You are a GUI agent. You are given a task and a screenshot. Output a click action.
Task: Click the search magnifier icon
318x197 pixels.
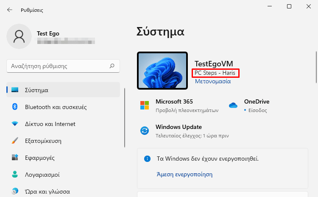pos(112,66)
